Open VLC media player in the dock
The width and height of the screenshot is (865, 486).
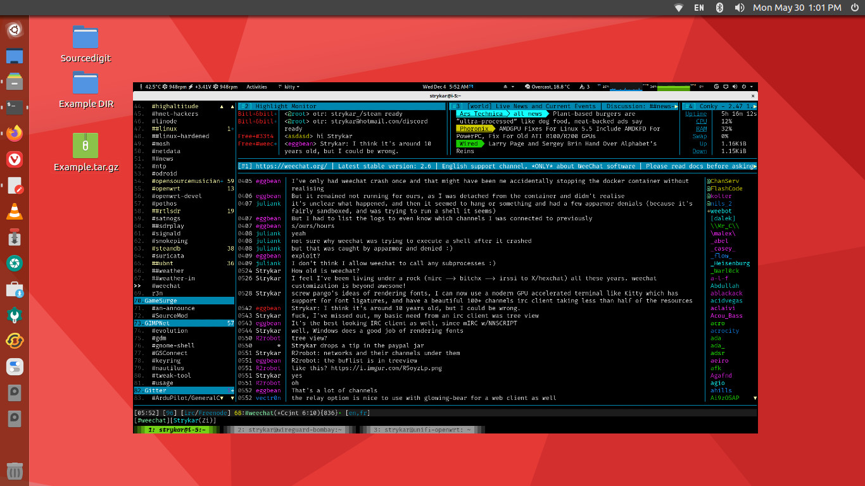coord(15,212)
